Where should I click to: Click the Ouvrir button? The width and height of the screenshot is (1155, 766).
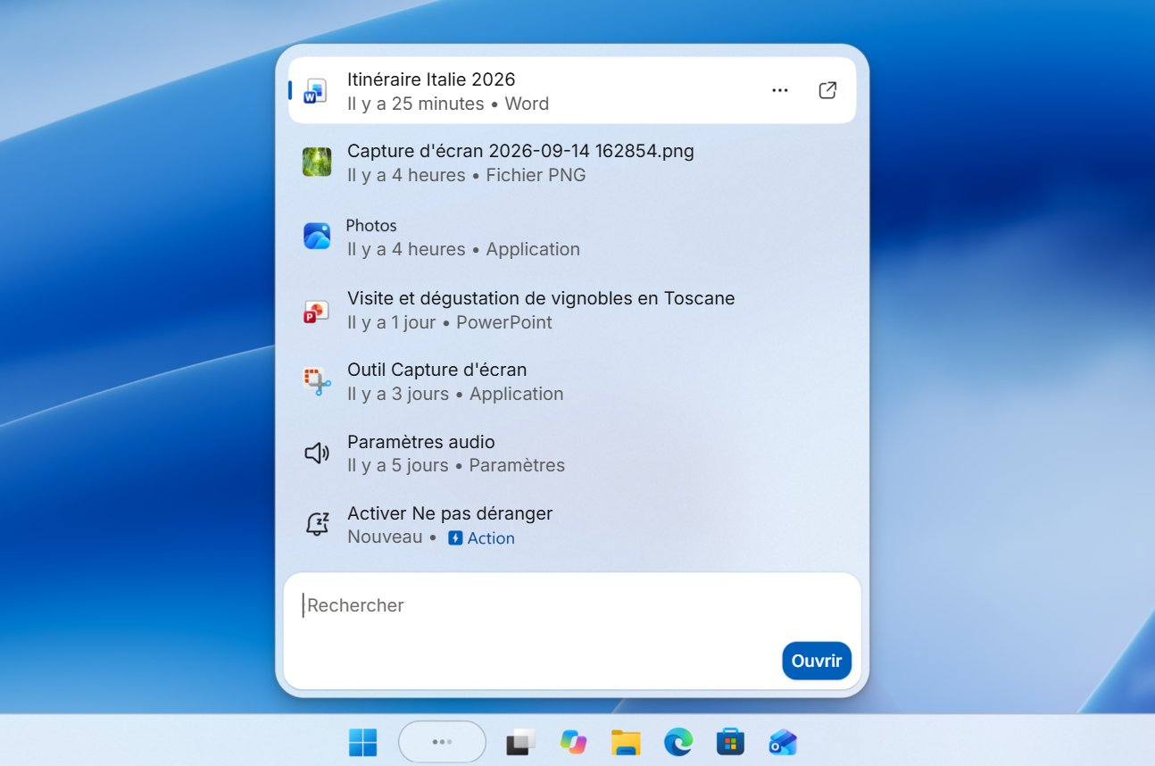point(817,661)
